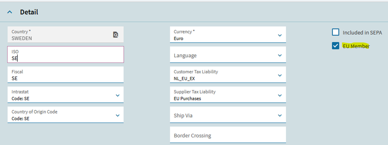Open the Country lookup search icon
The width and height of the screenshot is (388, 145).
(x=115, y=35)
